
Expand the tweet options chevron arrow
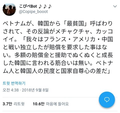pyautogui.click(x=115, y=6)
